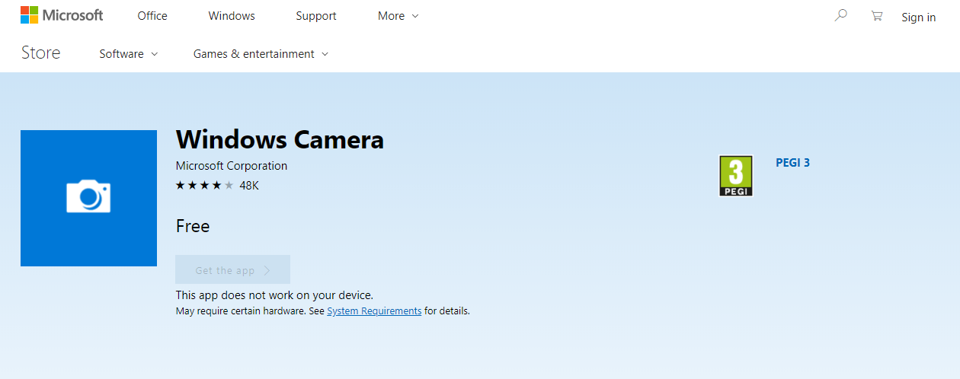This screenshot has height=379, width=960.
Task: Click the Microsoft logo
Action: pos(62,15)
